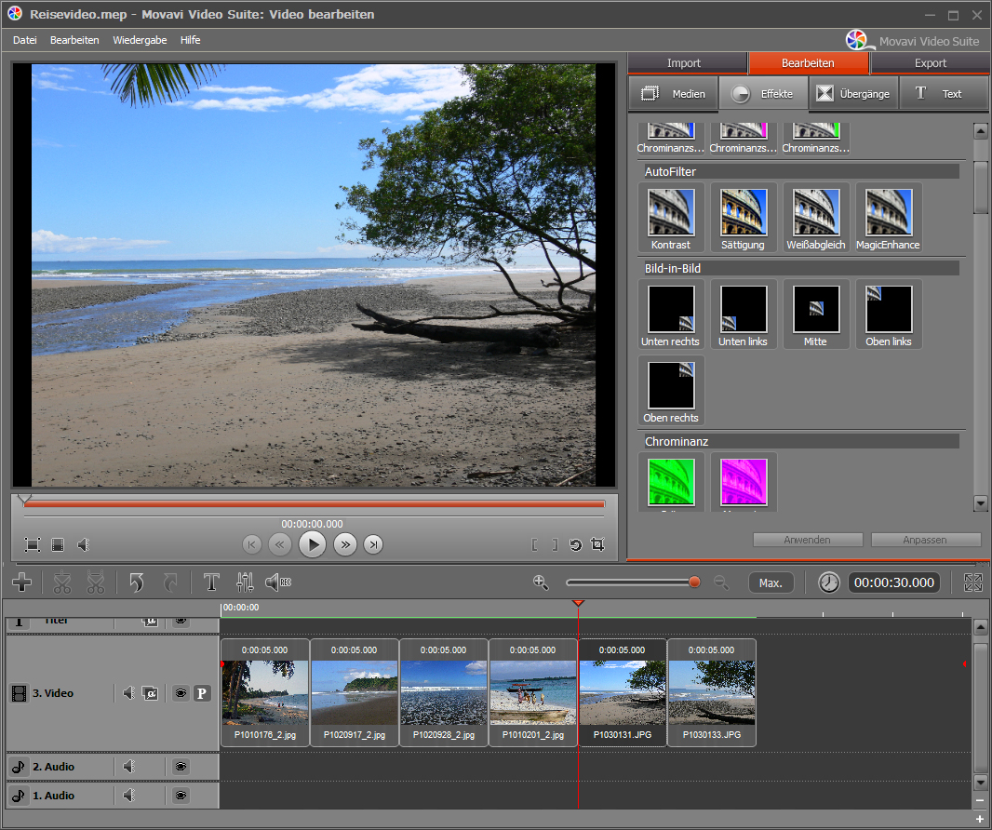This screenshot has height=830, width=992.
Task: Add media with the plus icon
Action: pos(22,583)
